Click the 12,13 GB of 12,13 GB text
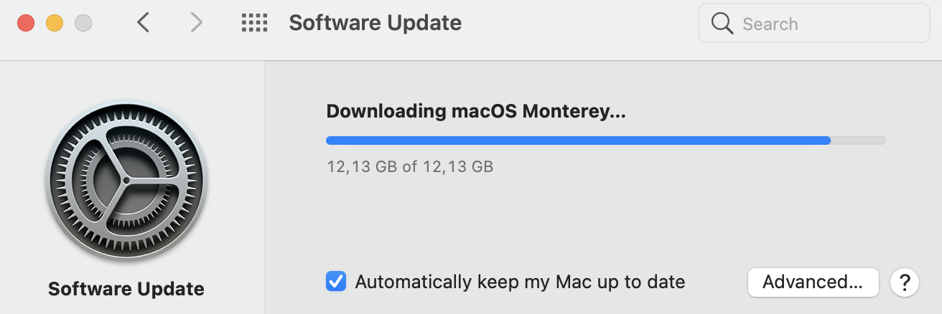 (x=410, y=167)
